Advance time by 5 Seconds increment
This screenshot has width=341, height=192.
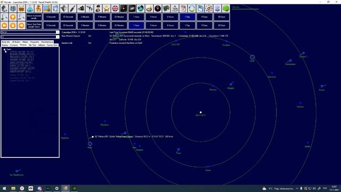(x=51, y=17)
